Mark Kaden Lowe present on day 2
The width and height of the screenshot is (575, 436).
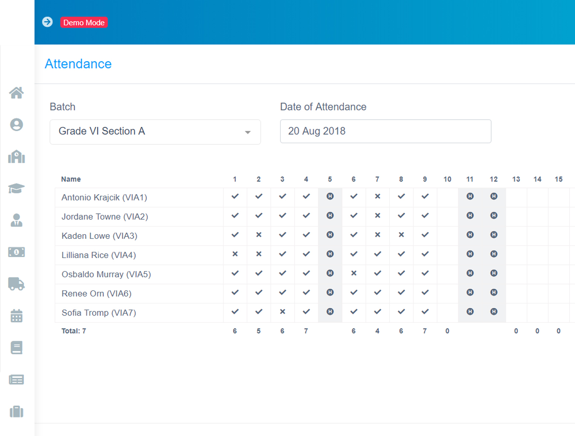point(258,235)
